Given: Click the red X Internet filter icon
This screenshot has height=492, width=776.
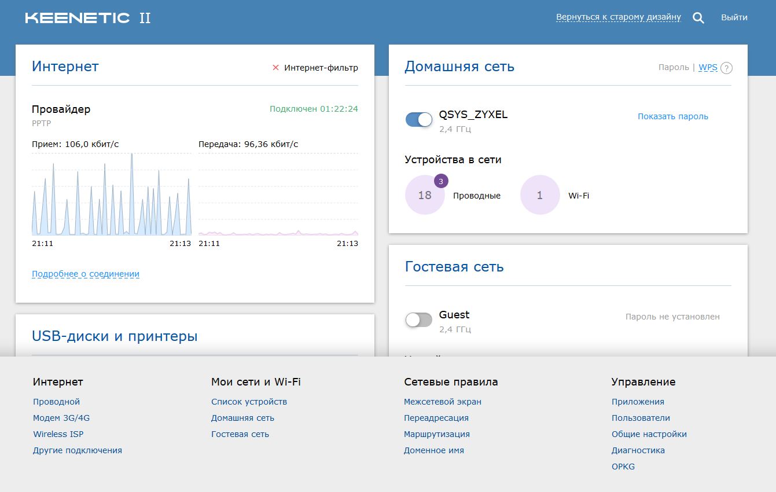Looking at the screenshot, I should click(275, 68).
